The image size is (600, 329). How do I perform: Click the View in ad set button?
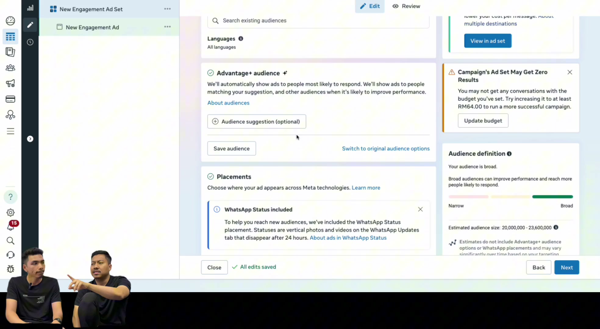pyautogui.click(x=488, y=41)
